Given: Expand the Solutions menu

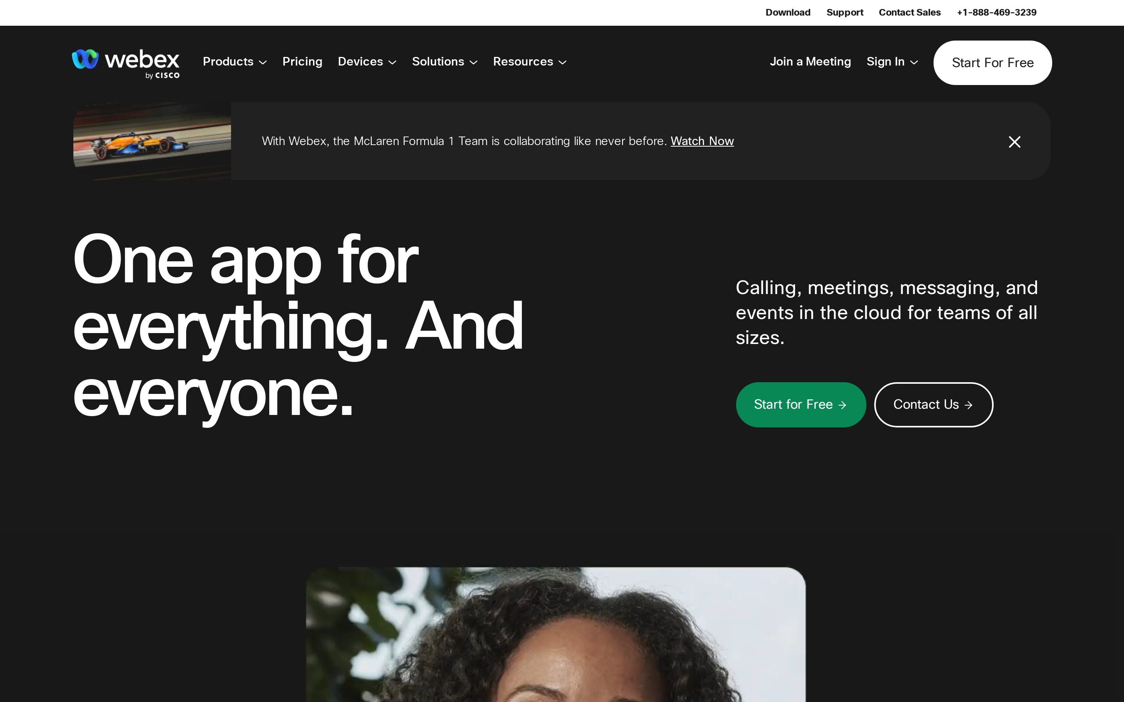Looking at the screenshot, I should click(445, 62).
